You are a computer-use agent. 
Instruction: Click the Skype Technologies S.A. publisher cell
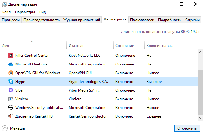(x=88, y=82)
